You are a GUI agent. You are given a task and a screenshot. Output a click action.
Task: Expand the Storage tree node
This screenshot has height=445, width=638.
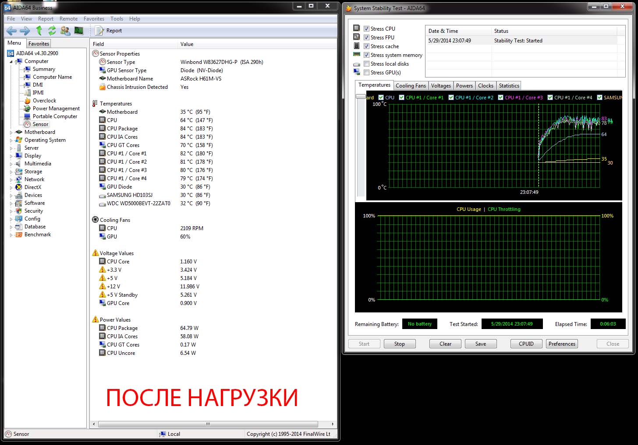point(11,172)
